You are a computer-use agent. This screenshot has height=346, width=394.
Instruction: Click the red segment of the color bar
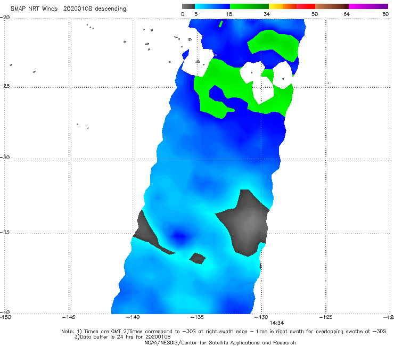point(306,6)
